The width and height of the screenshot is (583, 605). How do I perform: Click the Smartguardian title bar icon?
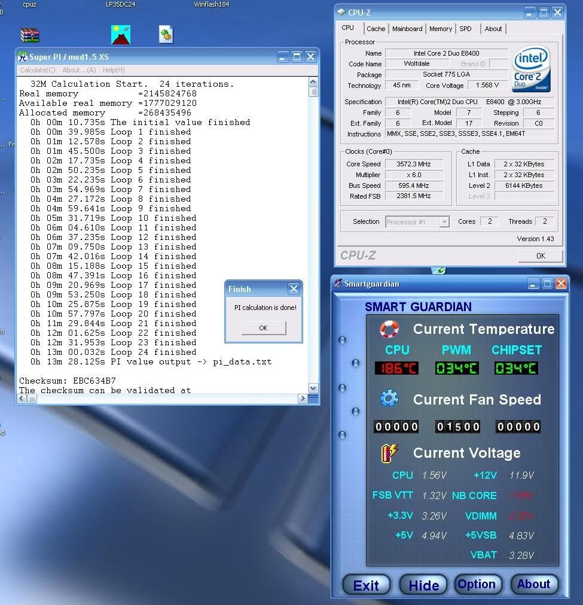(x=338, y=284)
